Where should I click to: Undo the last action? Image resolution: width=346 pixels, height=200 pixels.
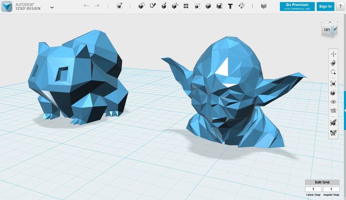click(86, 6)
